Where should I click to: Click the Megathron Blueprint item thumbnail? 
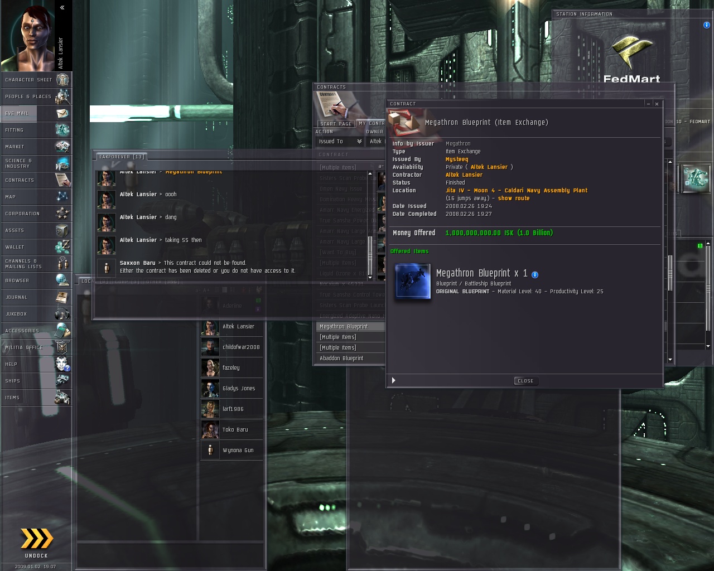[413, 282]
